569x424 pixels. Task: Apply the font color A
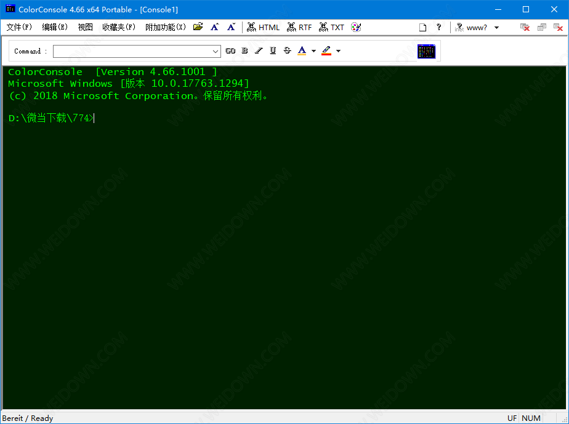click(302, 51)
